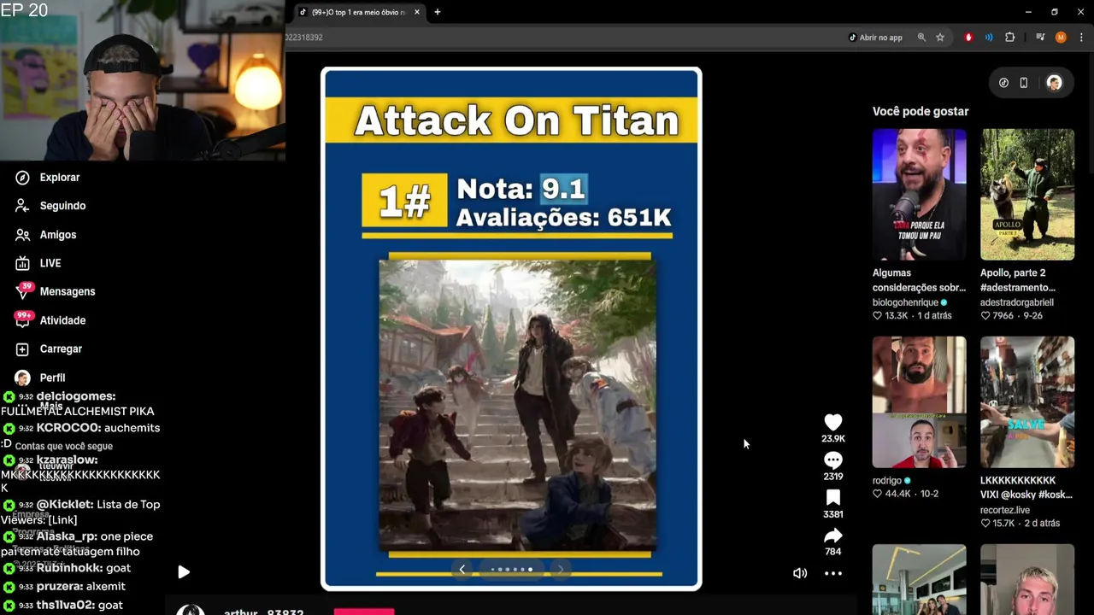Screen dimensions: 1094x615
Task: Click the arthur author avatar below video
Action: 191,609
